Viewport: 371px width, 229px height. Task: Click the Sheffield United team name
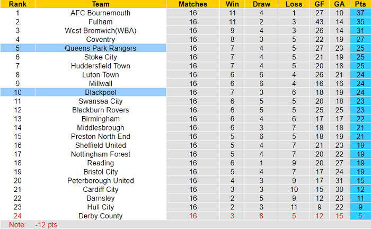pyautogui.click(x=100, y=145)
